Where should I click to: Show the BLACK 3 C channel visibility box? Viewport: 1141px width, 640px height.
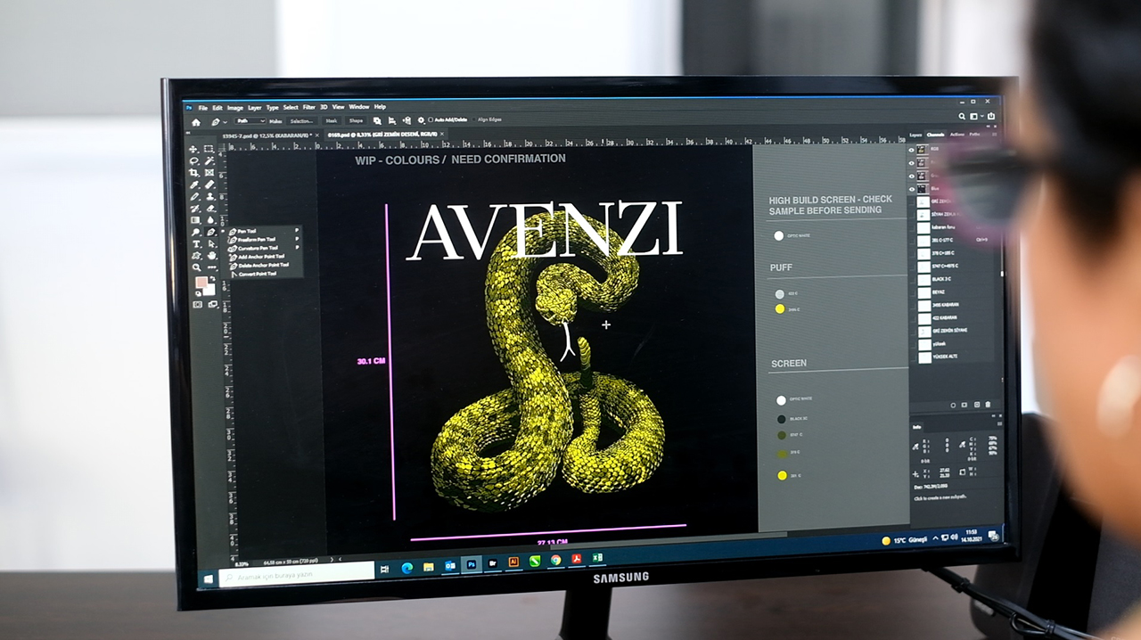[912, 279]
